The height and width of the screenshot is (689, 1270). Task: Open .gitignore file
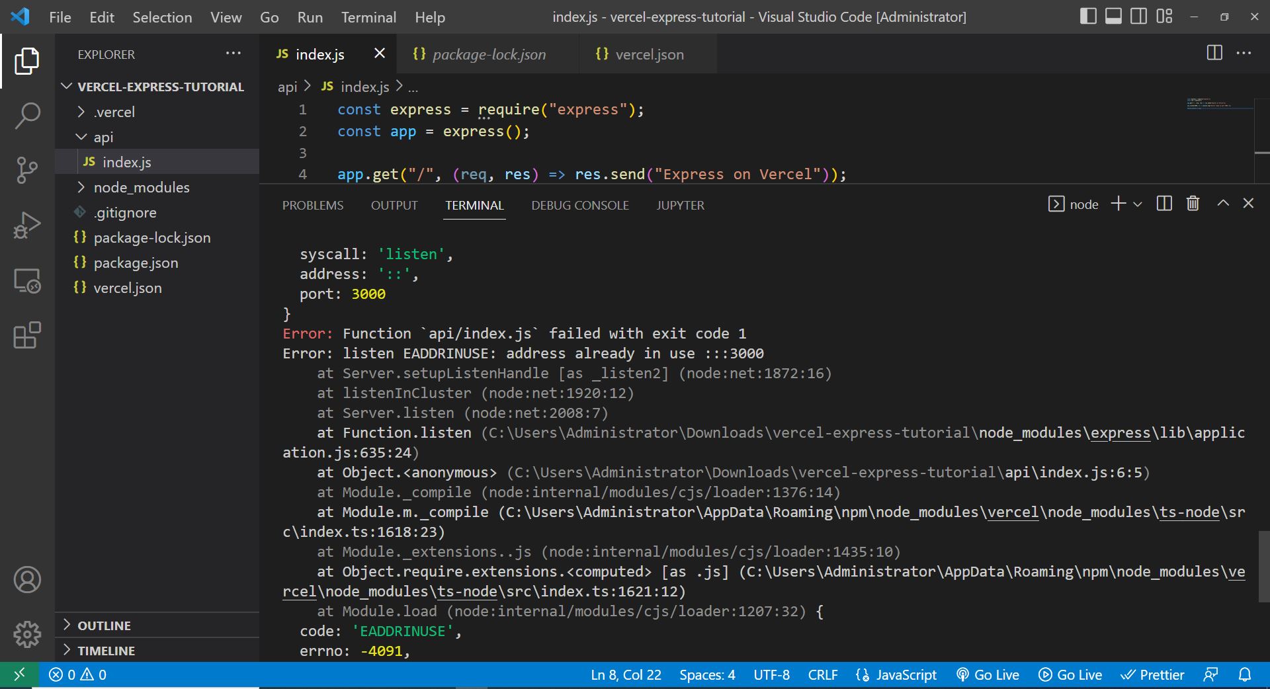pyautogui.click(x=157, y=212)
